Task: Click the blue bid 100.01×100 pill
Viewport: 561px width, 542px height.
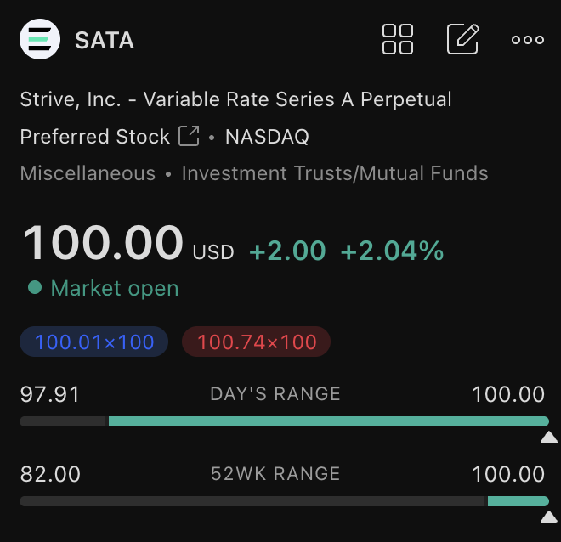Action: point(94,342)
